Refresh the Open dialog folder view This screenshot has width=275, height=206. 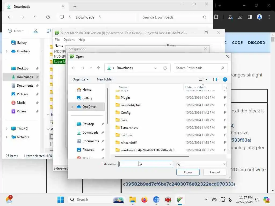coord(165,68)
